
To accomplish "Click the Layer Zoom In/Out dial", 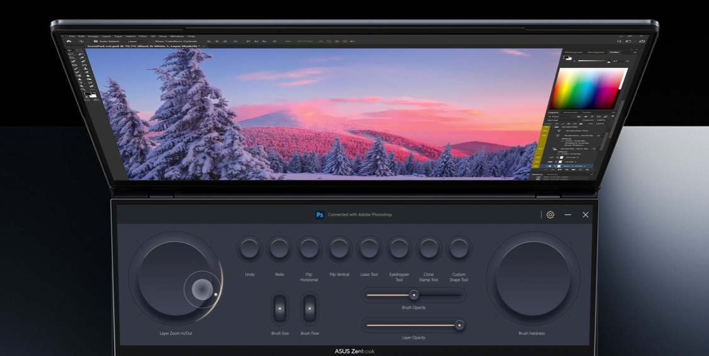I will (x=176, y=278).
